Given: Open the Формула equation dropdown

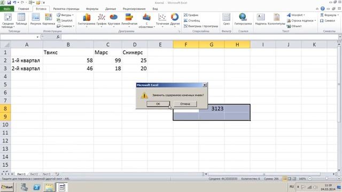Looking at the screenshot, I should click(330, 15).
